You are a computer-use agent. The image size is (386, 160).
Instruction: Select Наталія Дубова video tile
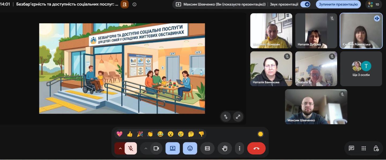pyautogui.click(x=316, y=31)
